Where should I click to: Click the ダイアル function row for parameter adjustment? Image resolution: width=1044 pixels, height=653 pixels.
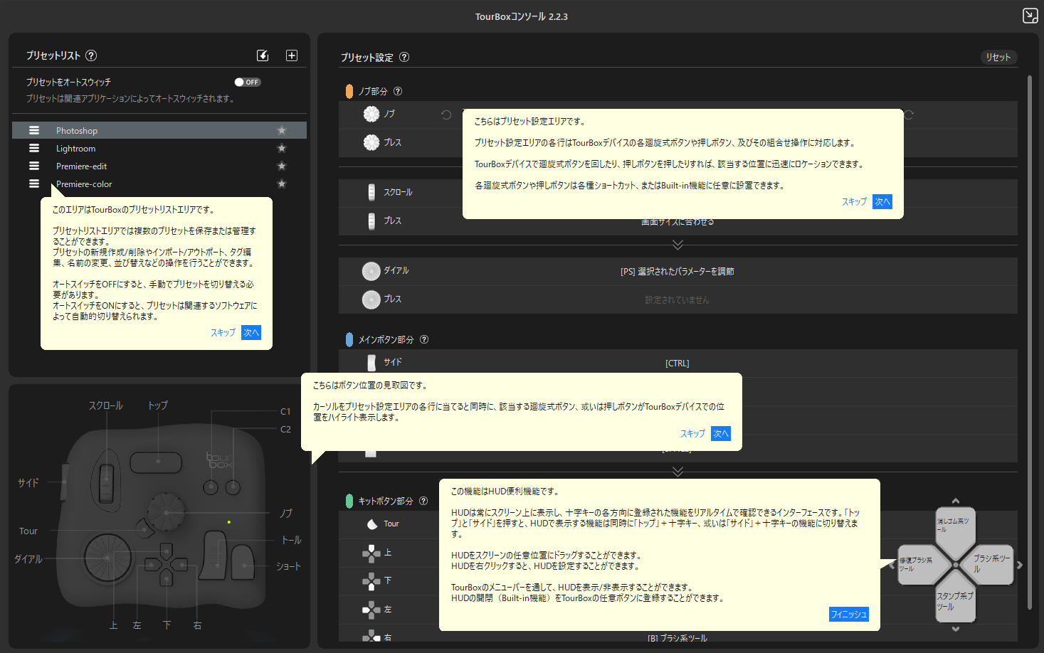(677, 271)
